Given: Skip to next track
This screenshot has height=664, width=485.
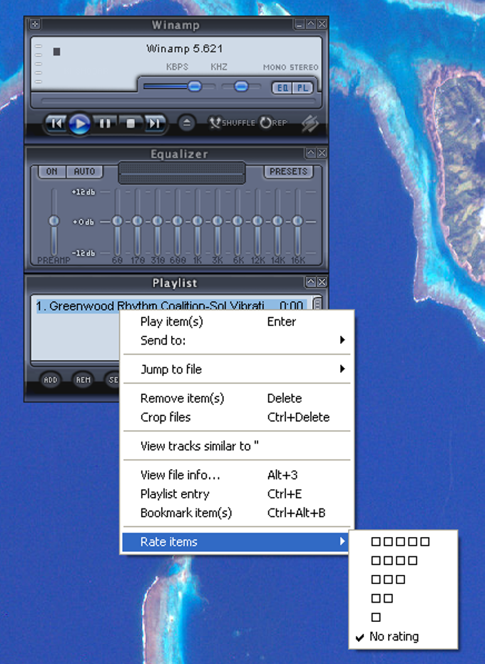Looking at the screenshot, I should click(x=154, y=123).
